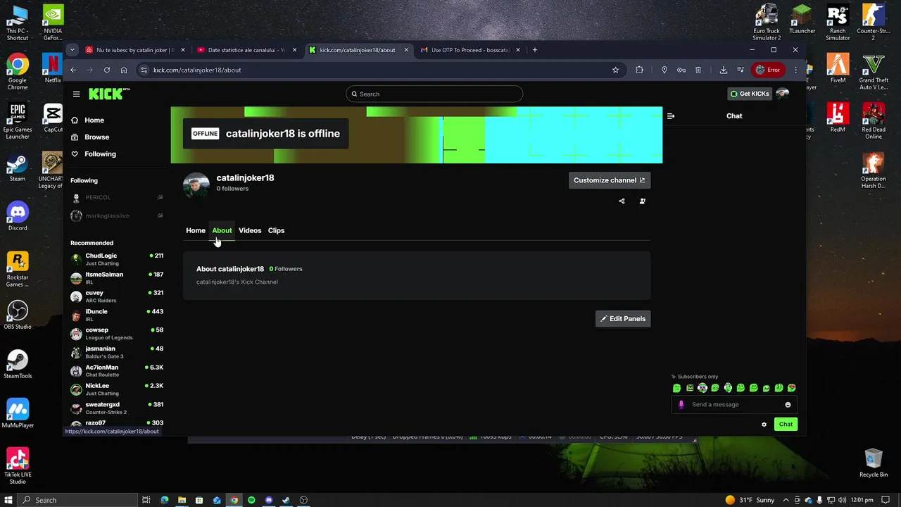
Task: Click the user icon beside share
Action: click(642, 201)
